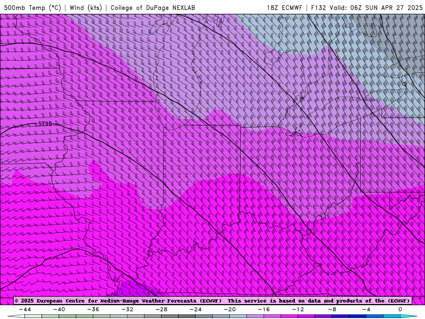The width and height of the screenshot is (425, 319).
Task: Select the "-28" temperature scale label
Action: (161, 309)
